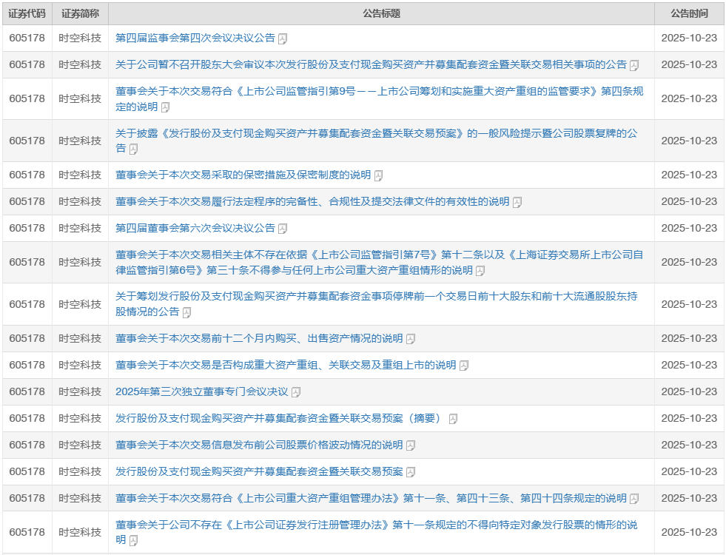Open 董事会关于本次交易采取的保密措施 link
This screenshot has width=726, height=555.
tap(243, 175)
